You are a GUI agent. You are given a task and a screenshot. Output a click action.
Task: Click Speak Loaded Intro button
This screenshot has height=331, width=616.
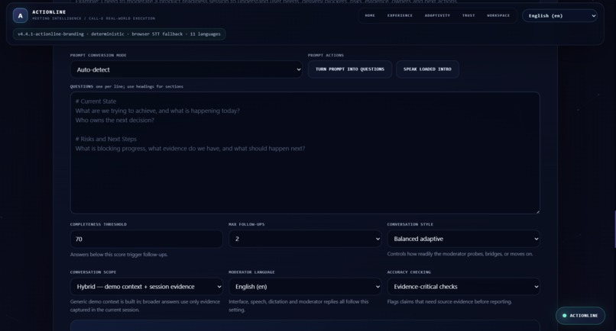(427, 69)
